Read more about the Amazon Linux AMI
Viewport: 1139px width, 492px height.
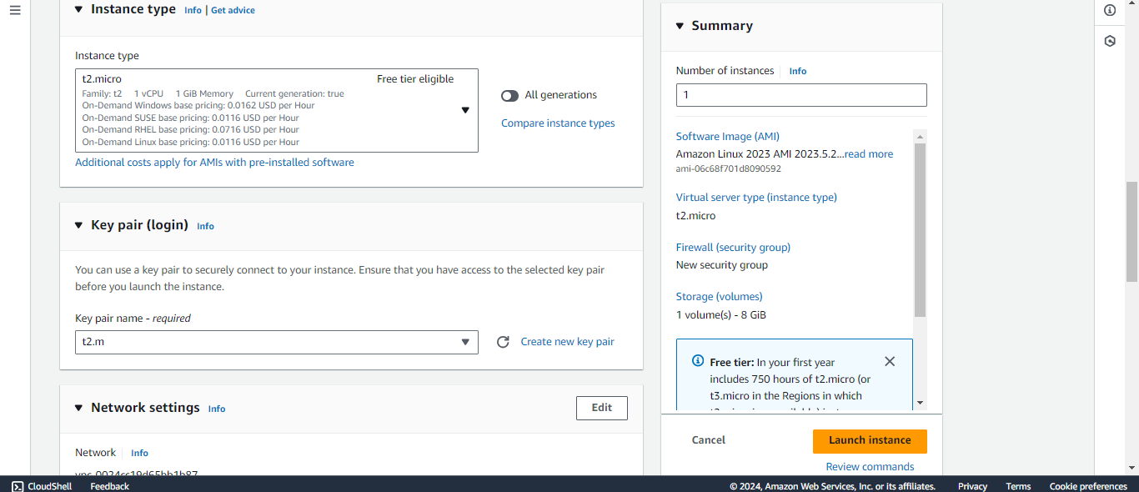pos(868,153)
